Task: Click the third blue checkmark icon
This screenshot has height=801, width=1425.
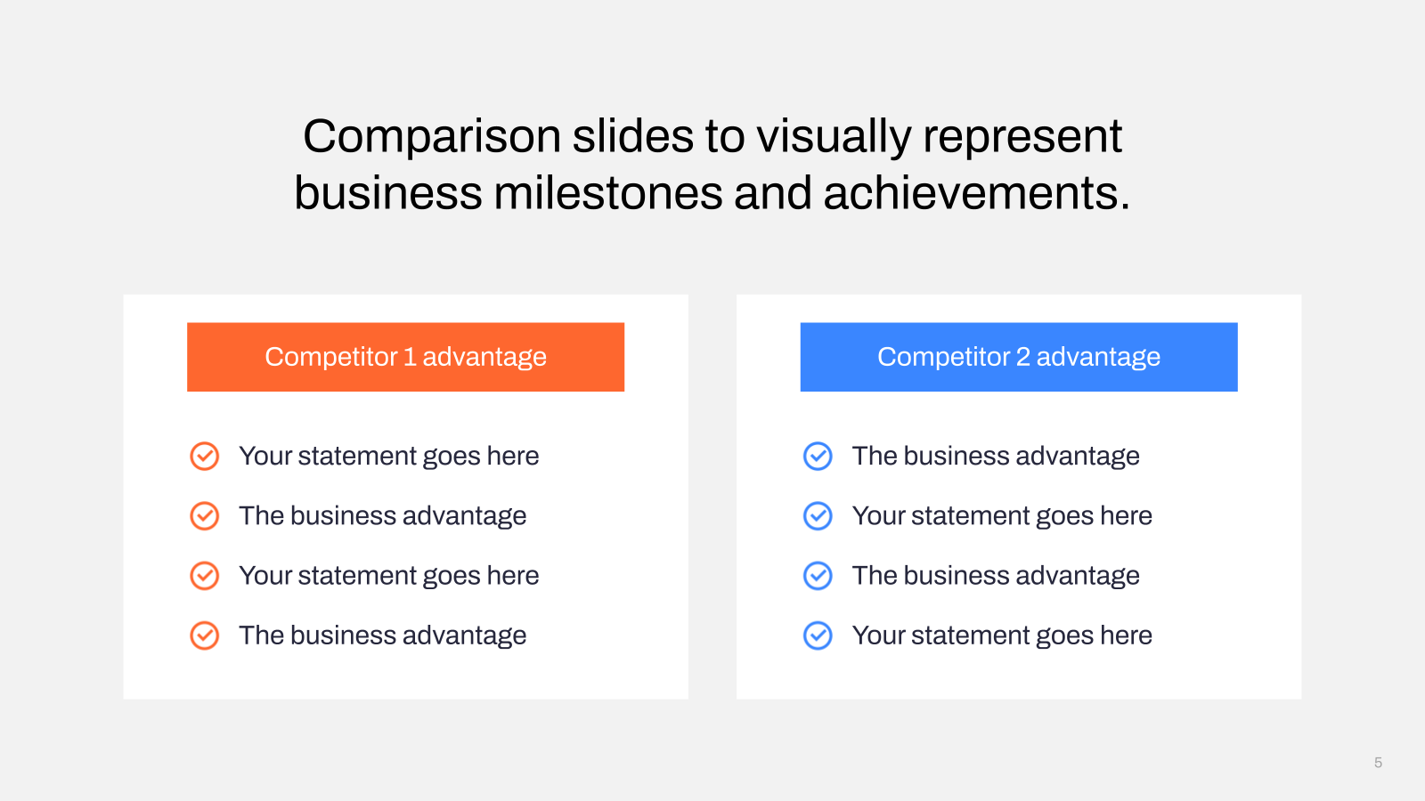Action: 818,575
